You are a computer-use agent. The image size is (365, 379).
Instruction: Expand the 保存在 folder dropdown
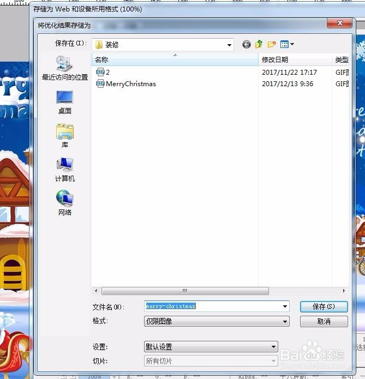click(229, 45)
